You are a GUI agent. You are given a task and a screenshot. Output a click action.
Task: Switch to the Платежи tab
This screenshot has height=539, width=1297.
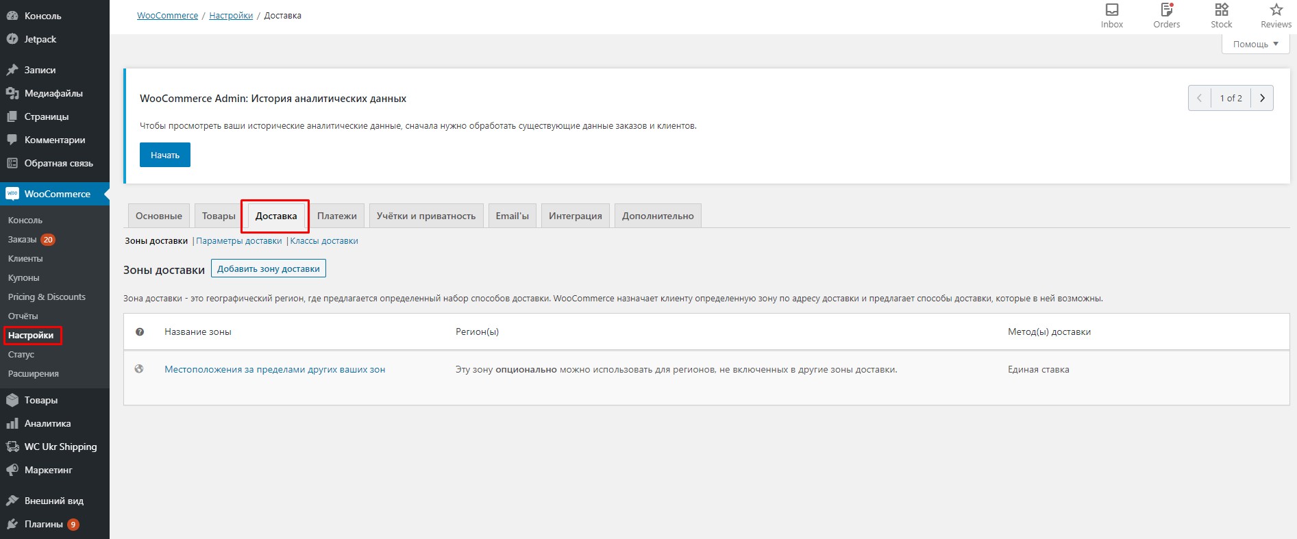(x=336, y=216)
